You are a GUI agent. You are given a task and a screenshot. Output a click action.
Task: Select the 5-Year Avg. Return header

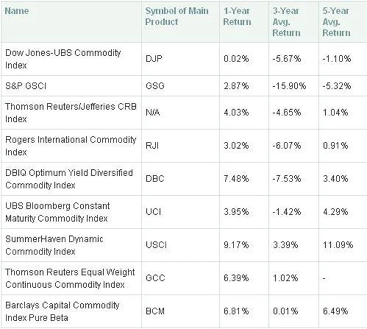pos(336,21)
